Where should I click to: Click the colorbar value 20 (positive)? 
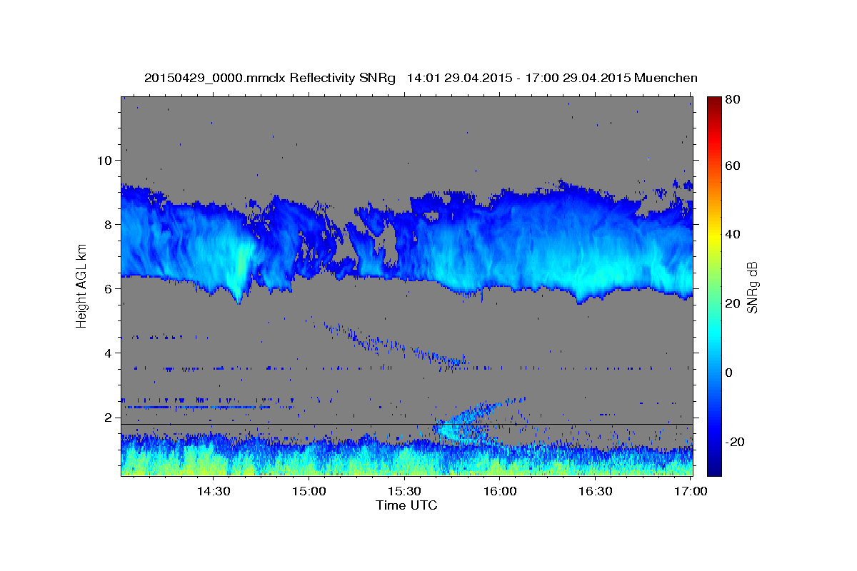(x=732, y=303)
